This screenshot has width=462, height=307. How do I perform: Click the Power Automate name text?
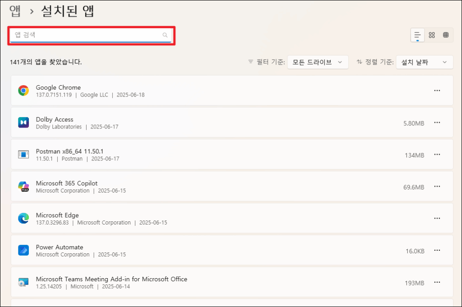[x=60, y=247]
